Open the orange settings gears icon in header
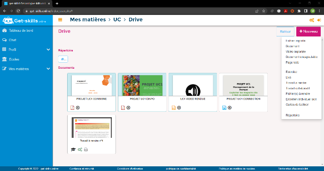The height and width of the screenshot is (171, 324). tap(312, 20)
